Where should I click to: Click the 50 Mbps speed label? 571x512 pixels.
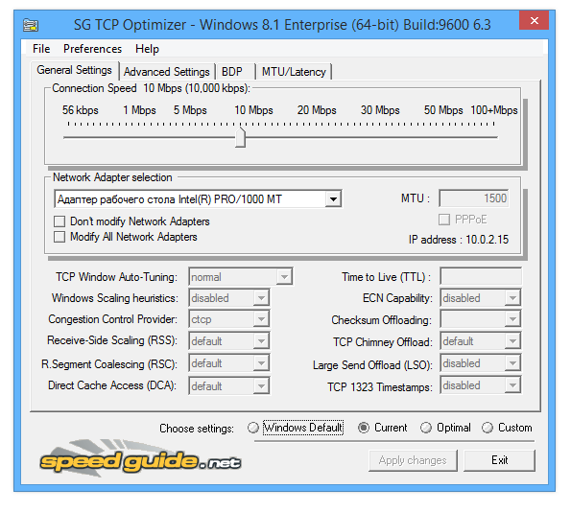point(443,110)
